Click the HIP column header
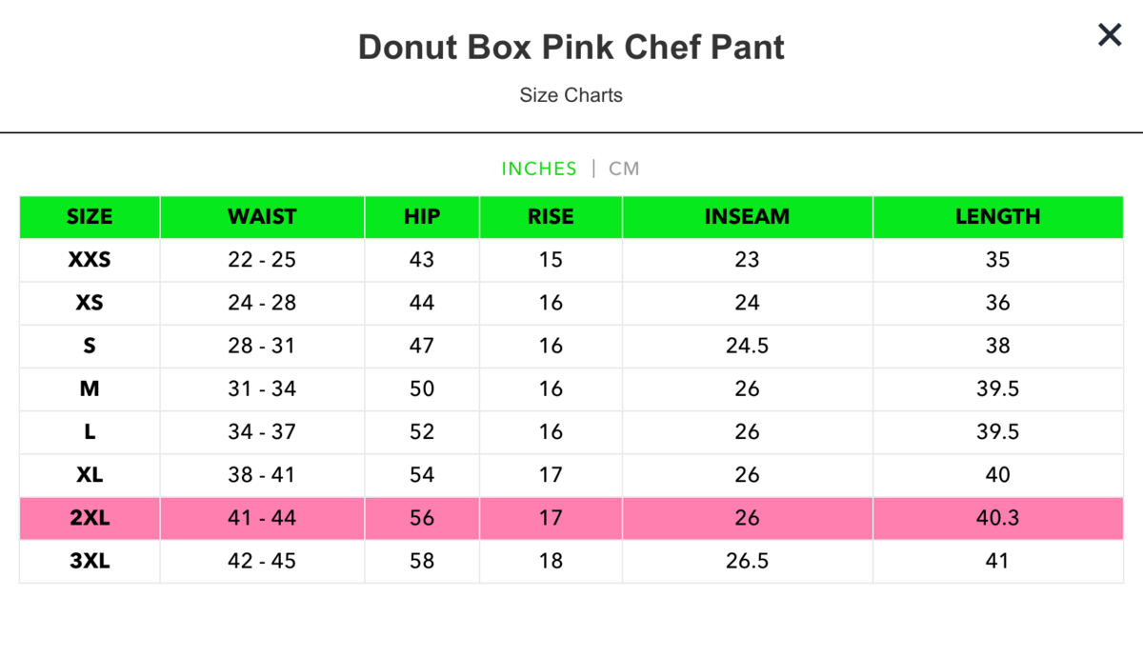This screenshot has width=1143, height=657. (422, 217)
